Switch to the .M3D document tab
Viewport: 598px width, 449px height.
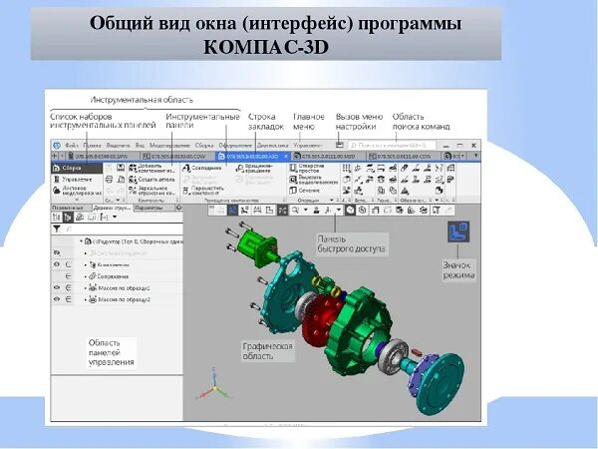328,157
